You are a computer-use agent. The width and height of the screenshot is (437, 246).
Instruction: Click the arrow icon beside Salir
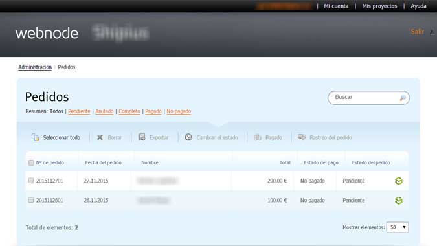click(432, 32)
